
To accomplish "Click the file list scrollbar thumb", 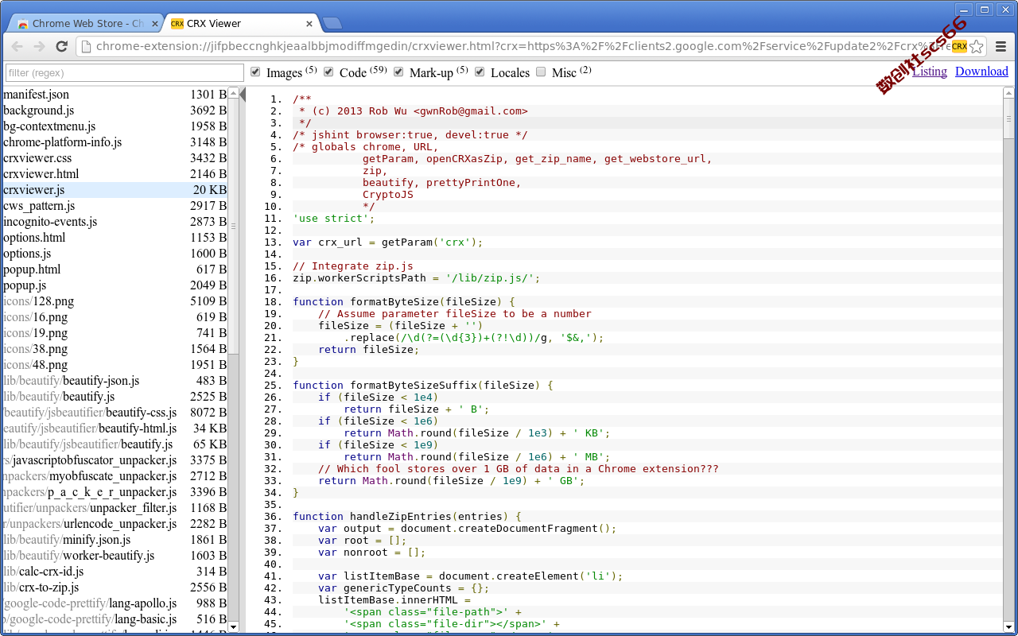I will 233,227.
